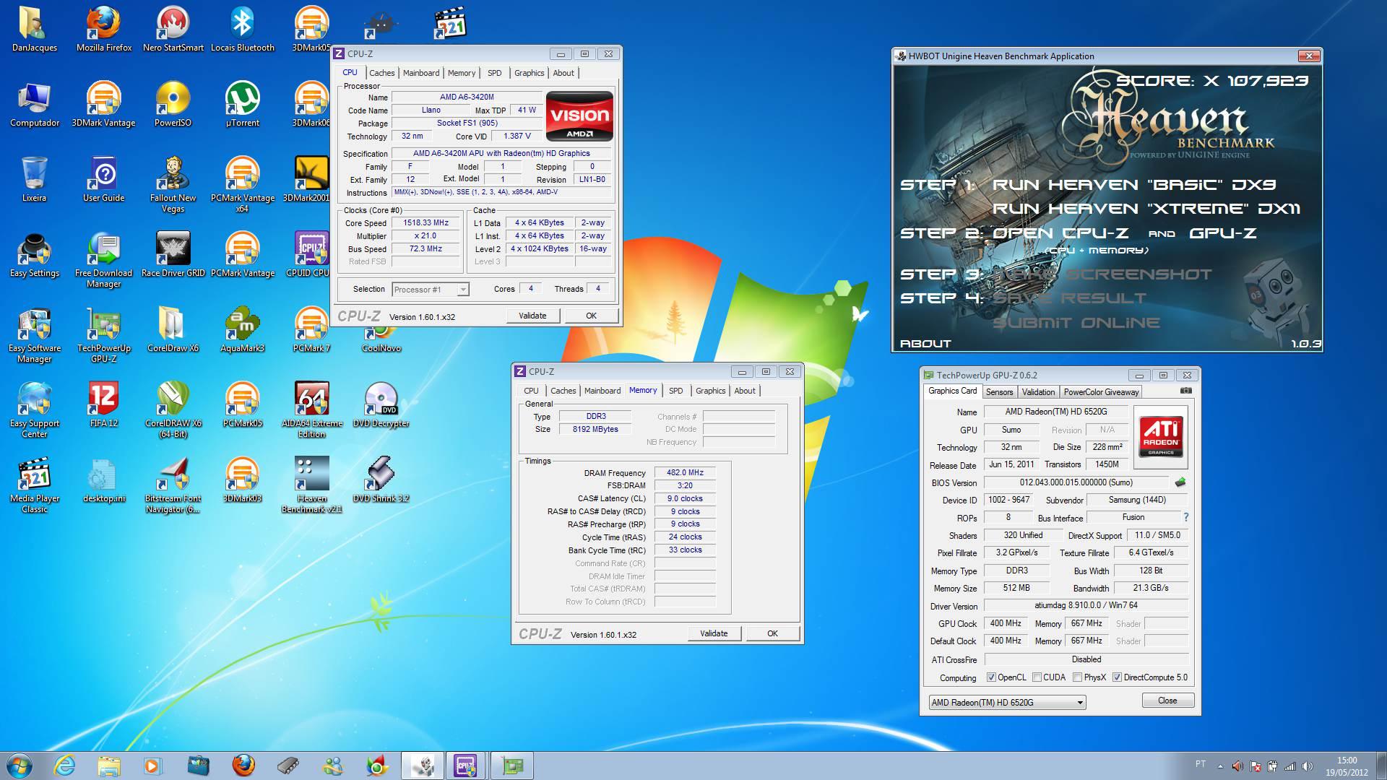Screen dimensions: 1387x780
Task: Click the Bus Interface question mark in GPU-Z
Action: 1185,517
